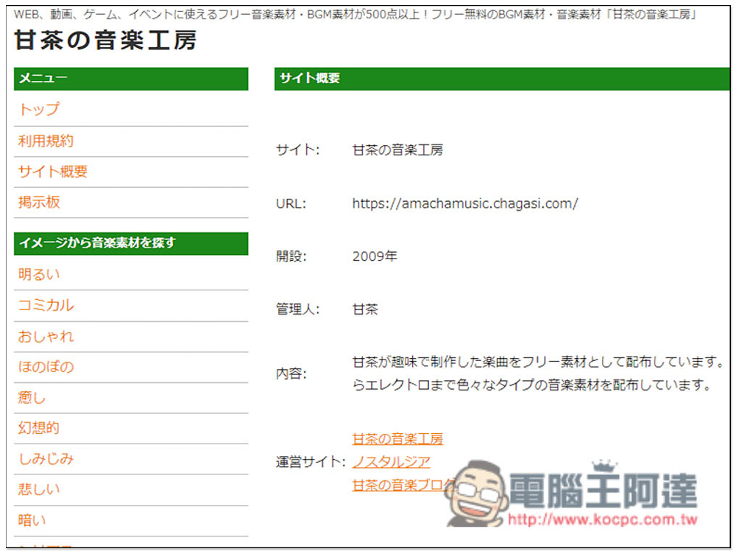Select the おしゃれ category link
This screenshot has height=554, width=736.
(46, 337)
